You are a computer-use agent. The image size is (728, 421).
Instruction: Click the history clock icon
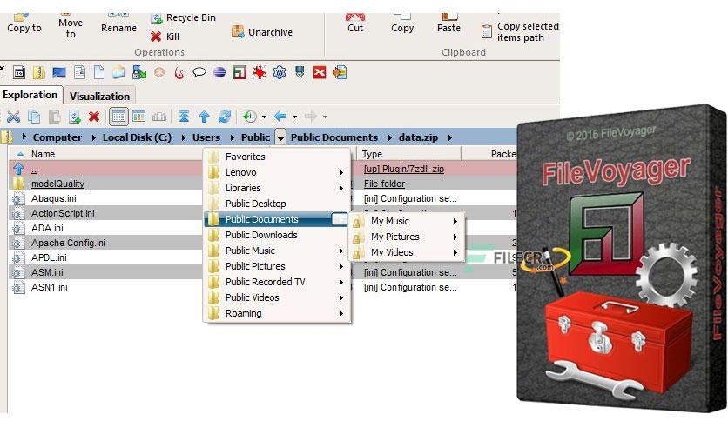coord(250,117)
